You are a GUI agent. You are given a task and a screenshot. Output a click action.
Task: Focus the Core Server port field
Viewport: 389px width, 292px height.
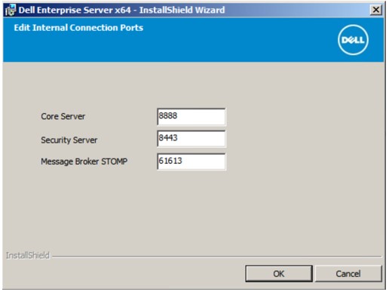point(191,116)
